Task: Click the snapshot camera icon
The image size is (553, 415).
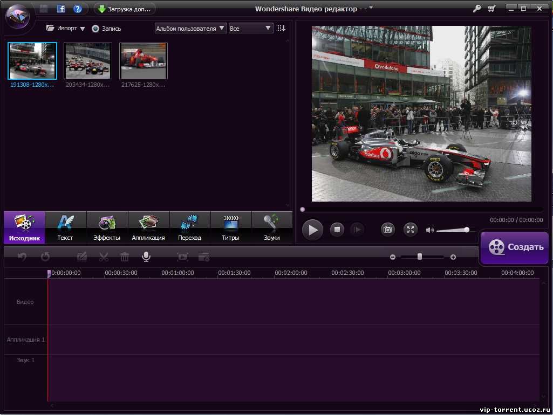Action: pos(387,230)
